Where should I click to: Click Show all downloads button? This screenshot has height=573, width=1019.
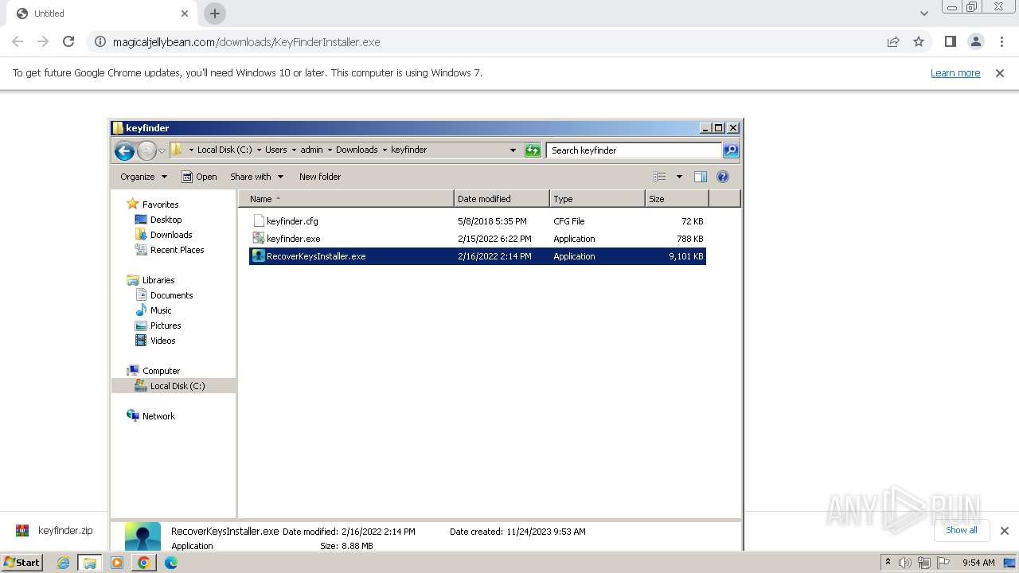point(962,530)
